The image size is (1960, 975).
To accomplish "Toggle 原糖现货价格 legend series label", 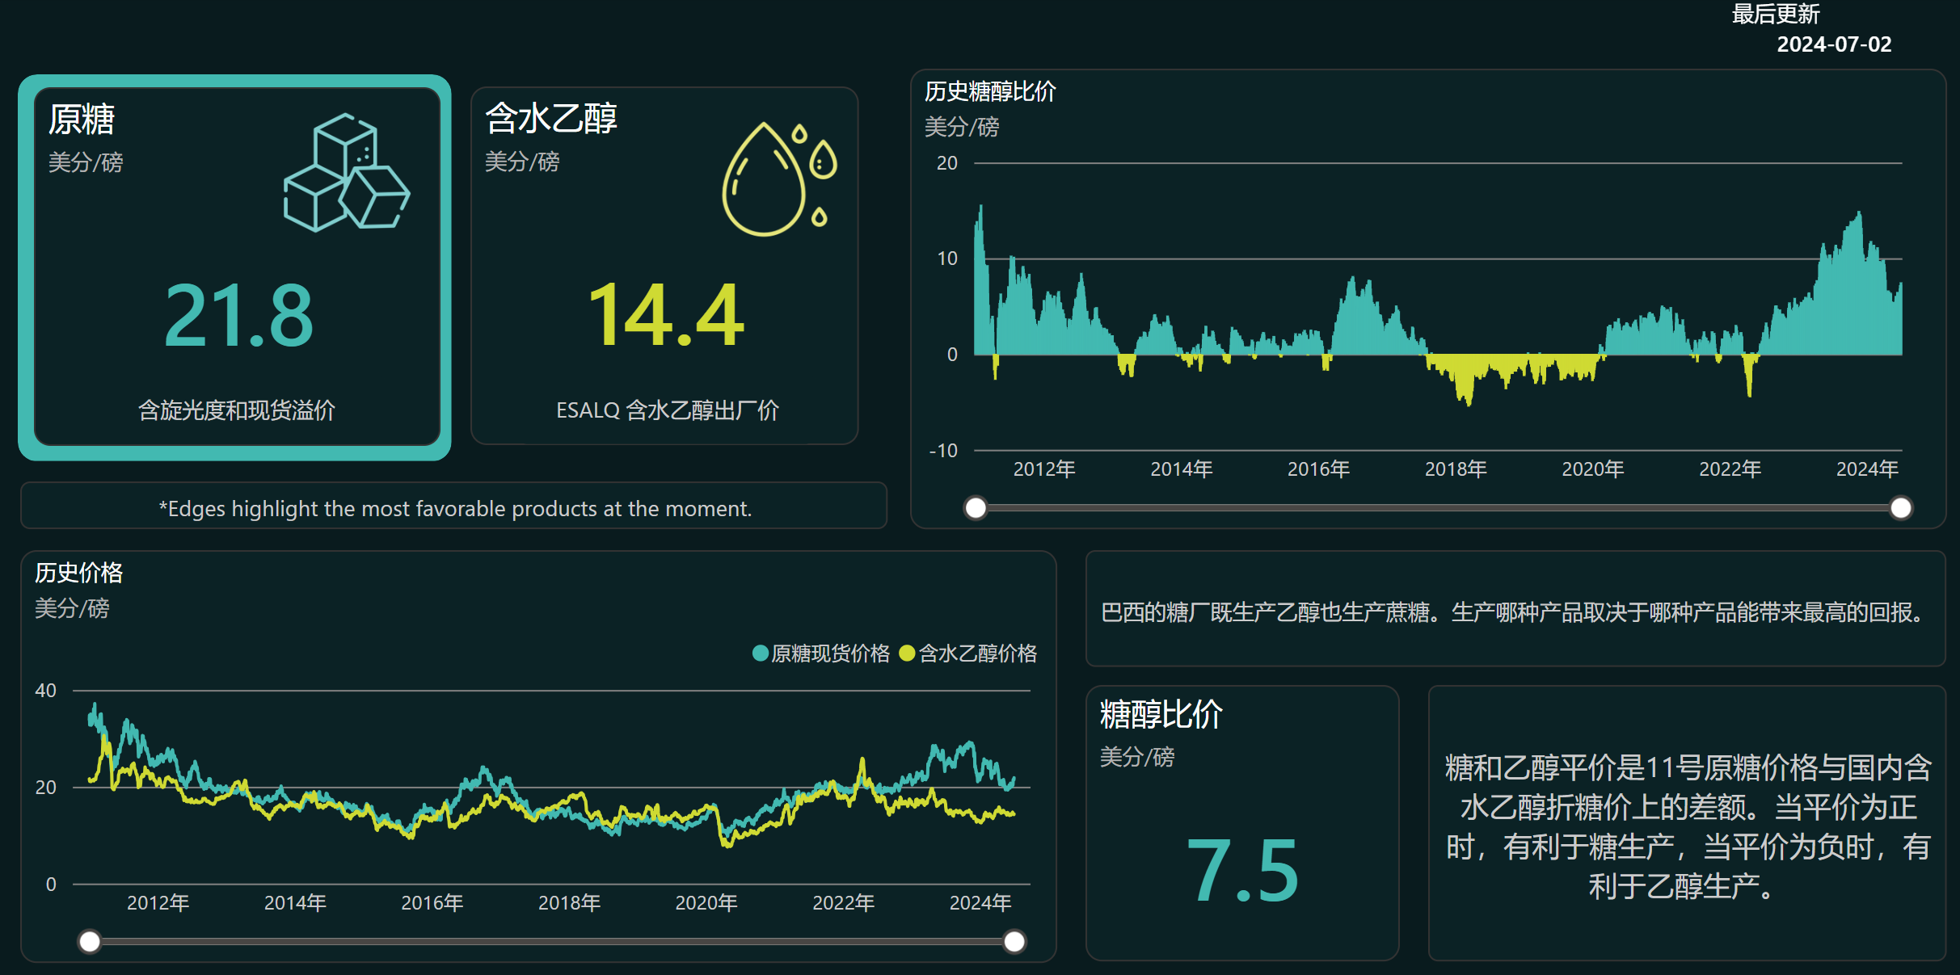I will point(830,653).
